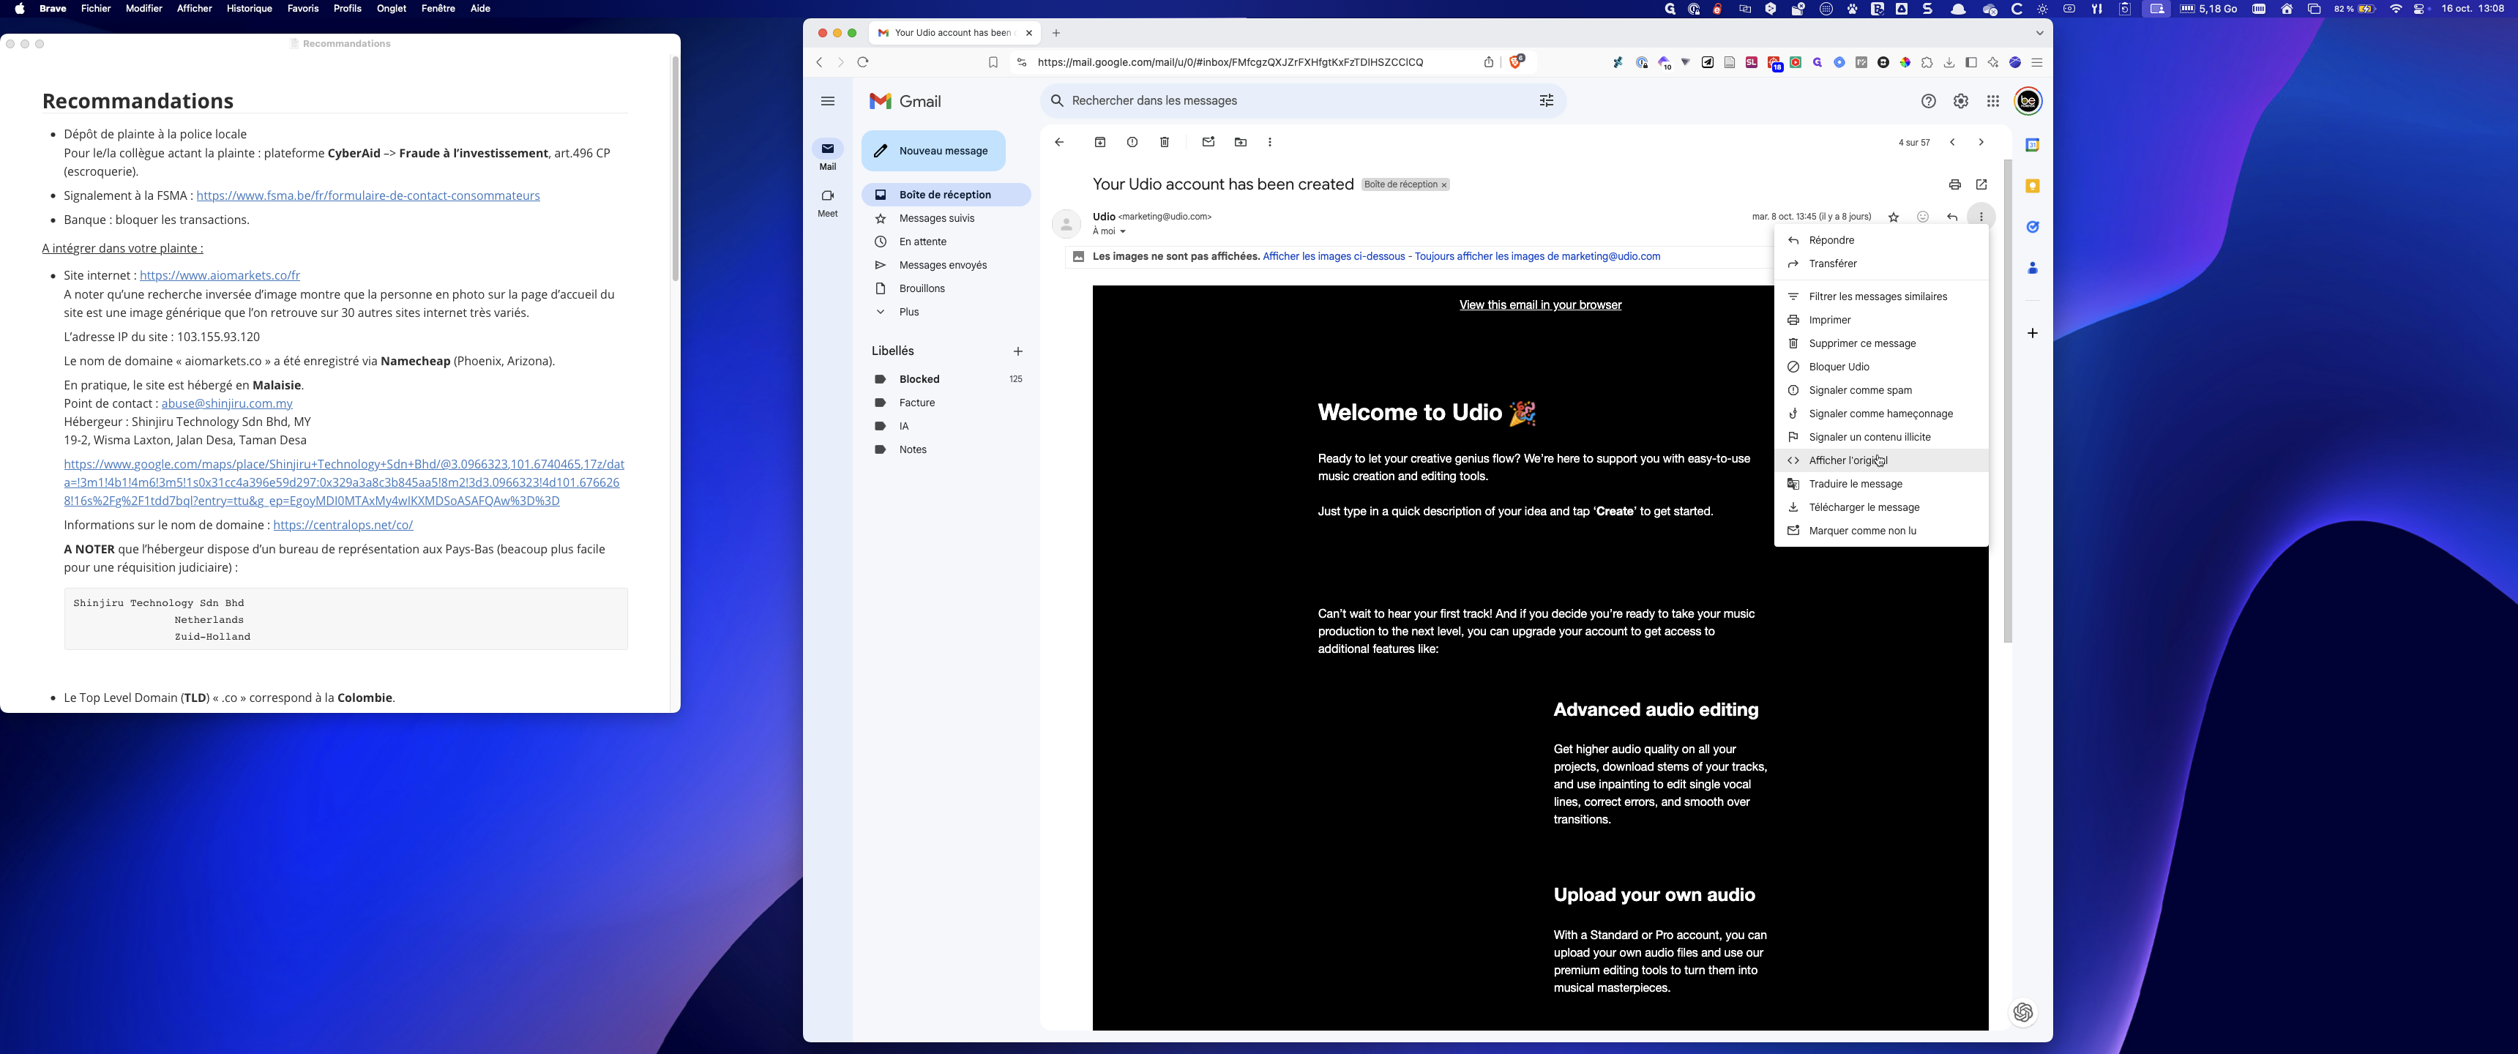This screenshot has height=1054, width=2518.
Task: Click the mark as unread envelope toolbar icon
Action: coord(1208,143)
